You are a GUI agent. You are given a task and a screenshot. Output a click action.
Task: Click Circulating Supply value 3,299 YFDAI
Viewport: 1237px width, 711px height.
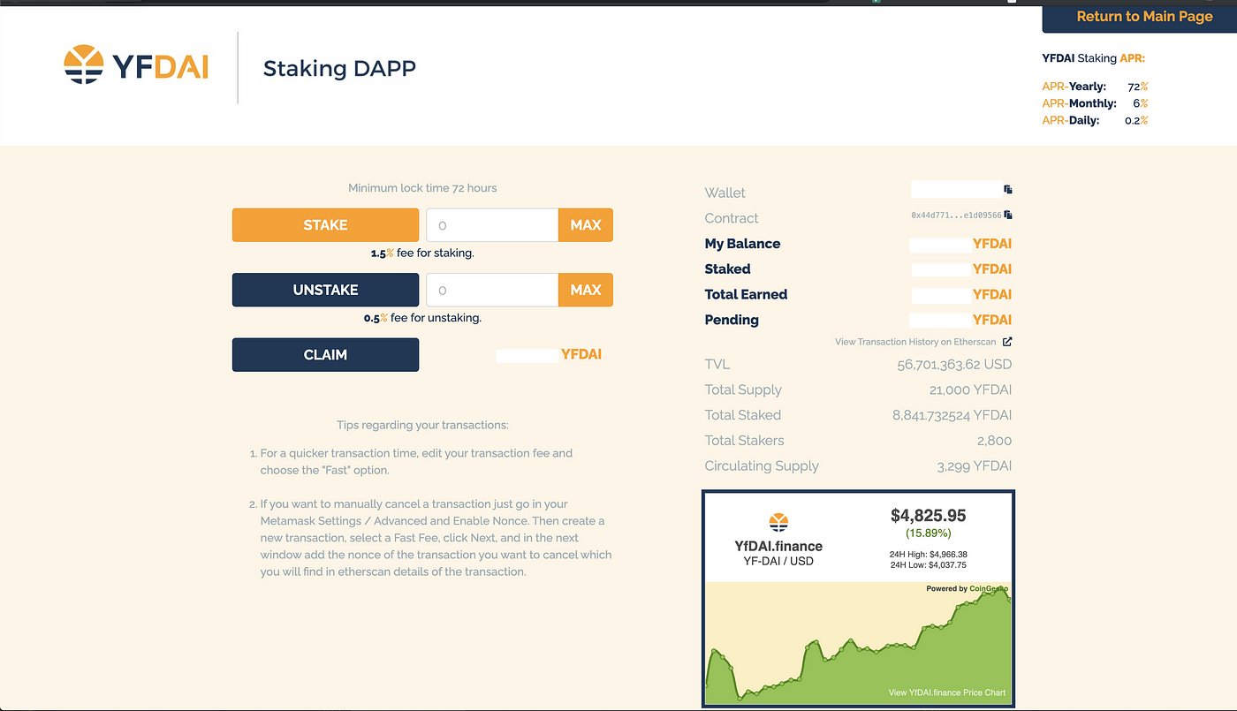coord(975,466)
